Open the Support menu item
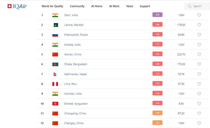 145,6
